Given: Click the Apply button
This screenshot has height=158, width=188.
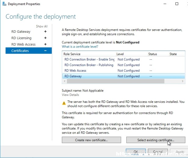Looking at the screenshot, I should click(179, 152).
